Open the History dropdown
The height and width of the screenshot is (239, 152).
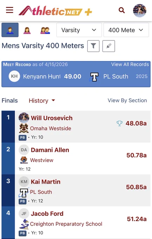42,101
